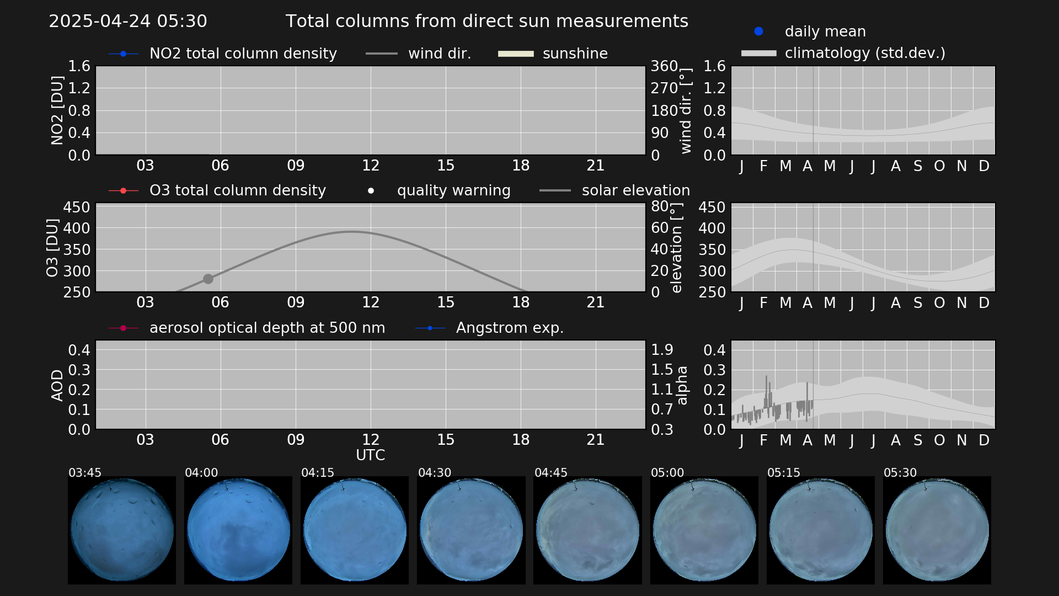Click the O3 climatology band chart
This screenshot has height=596, width=1059.
pyautogui.click(x=863, y=247)
